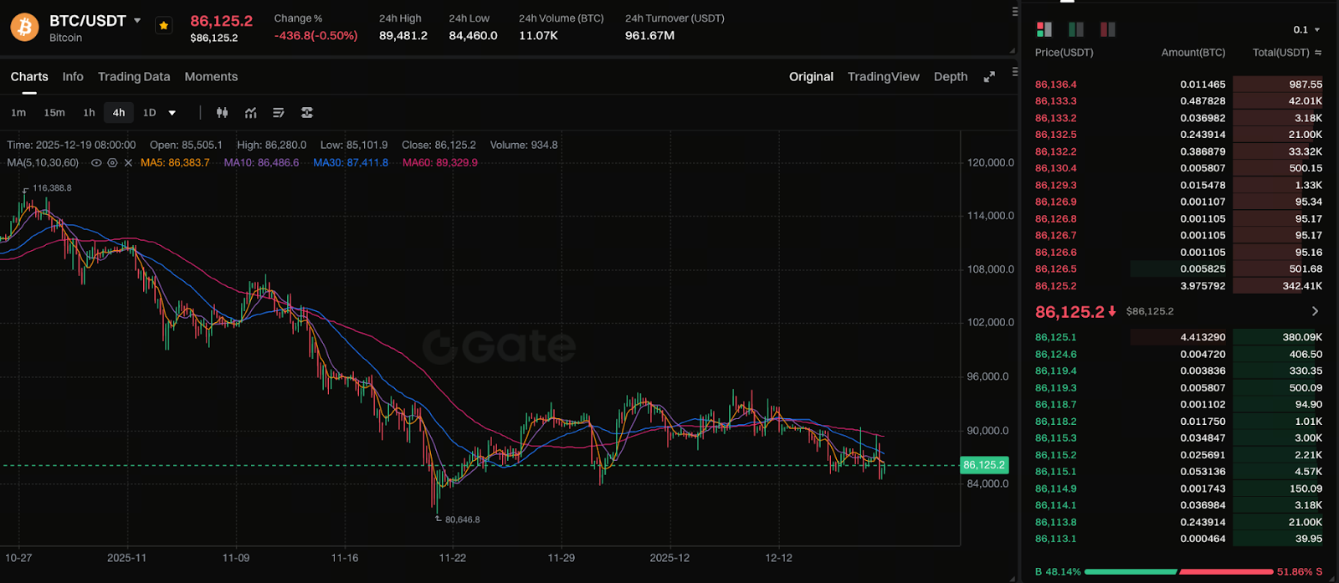1339x583 pixels.
Task: Swap the Total(USDT) column display
Action: coord(1318,53)
